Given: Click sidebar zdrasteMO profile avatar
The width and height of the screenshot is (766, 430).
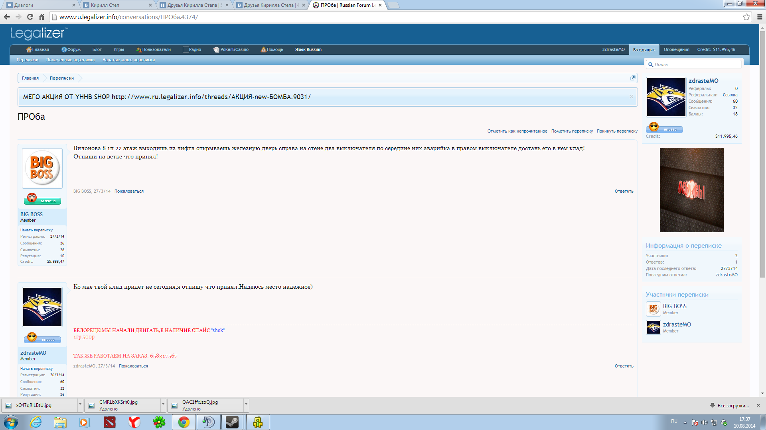Looking at the screenshot, I should click(x=666, y=97).
